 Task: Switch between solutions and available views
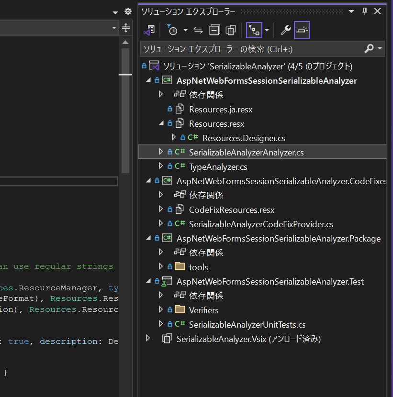click(149, 31)
